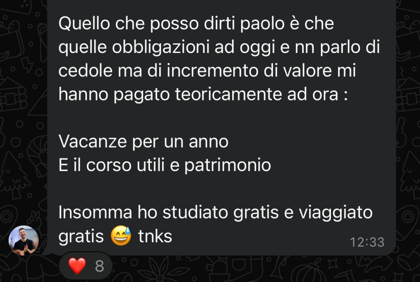Click the word "viaggiato" near the bubble edge
The height and width of the screenshot is (282, 420).
coord(336,213)
